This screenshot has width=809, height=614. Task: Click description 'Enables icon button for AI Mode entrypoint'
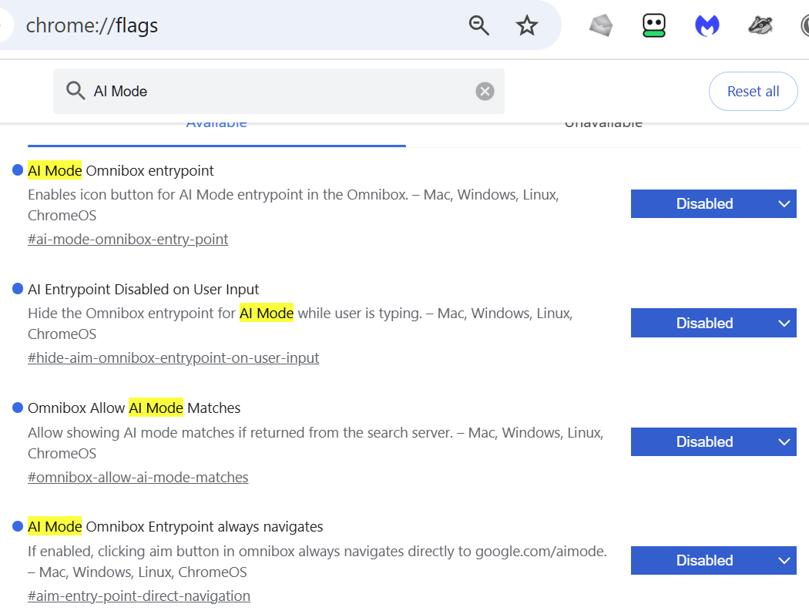click(x=294, y=205)
